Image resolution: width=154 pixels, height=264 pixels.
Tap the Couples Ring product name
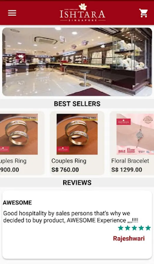click(69, 161)
